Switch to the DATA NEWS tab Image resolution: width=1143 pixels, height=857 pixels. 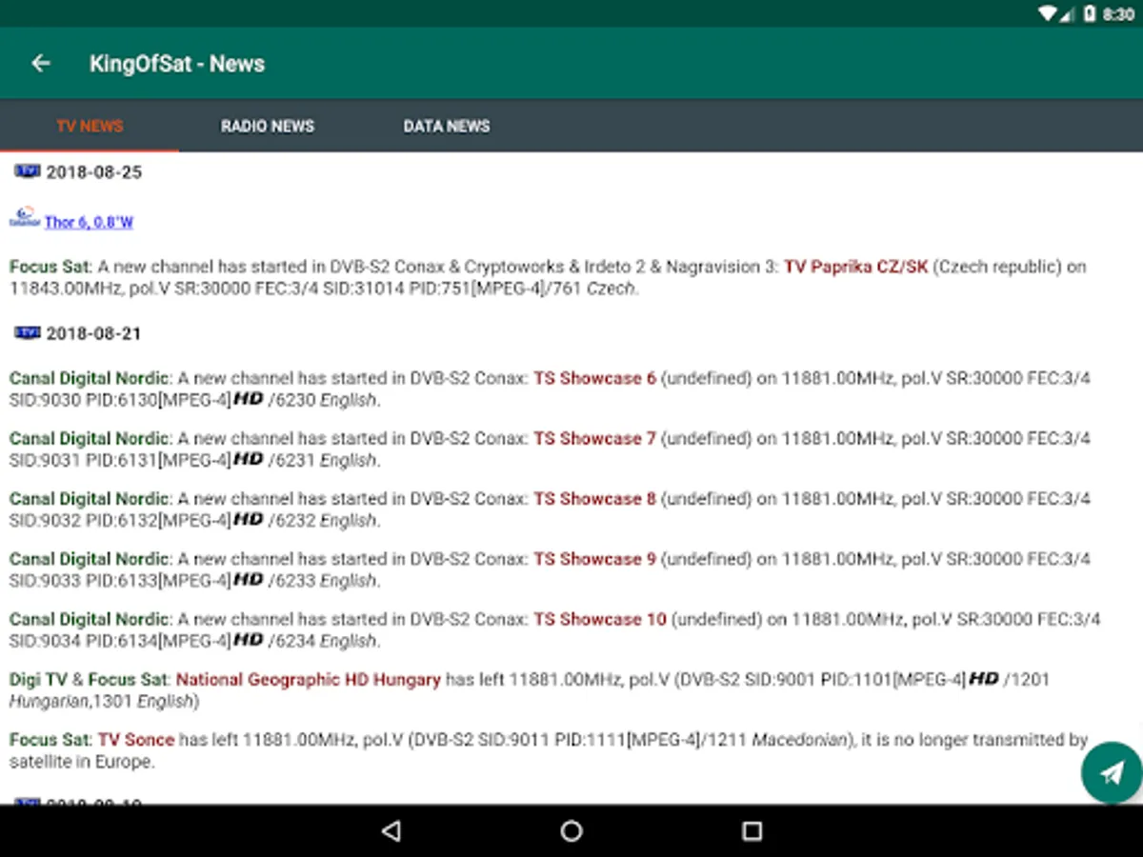pos(447,126)
